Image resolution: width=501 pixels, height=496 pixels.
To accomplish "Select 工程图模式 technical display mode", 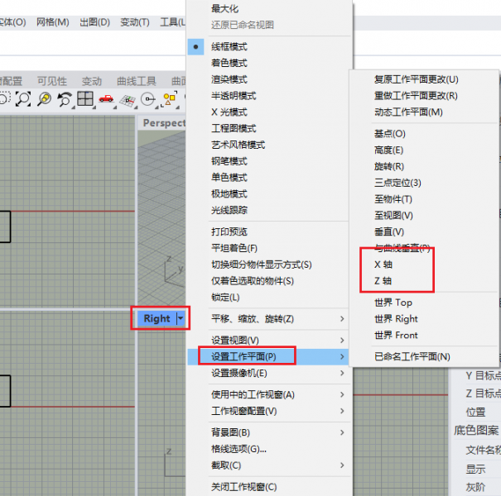I will click(x=234, y=128).
